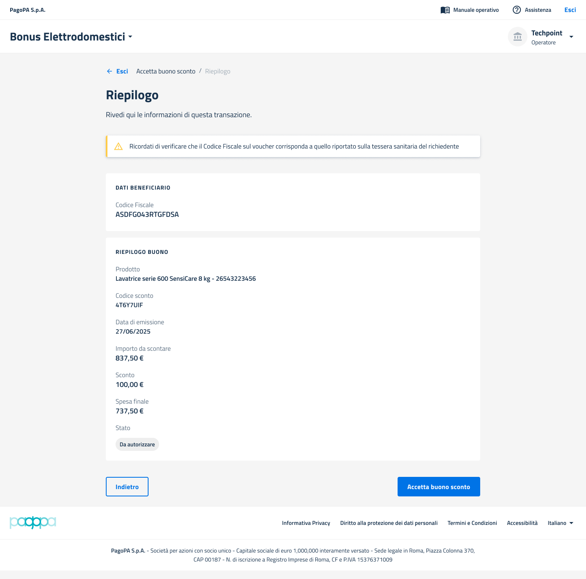The image size is (586, 579).
Task: Click Esci link in top header
Action: tap(570, 10)
